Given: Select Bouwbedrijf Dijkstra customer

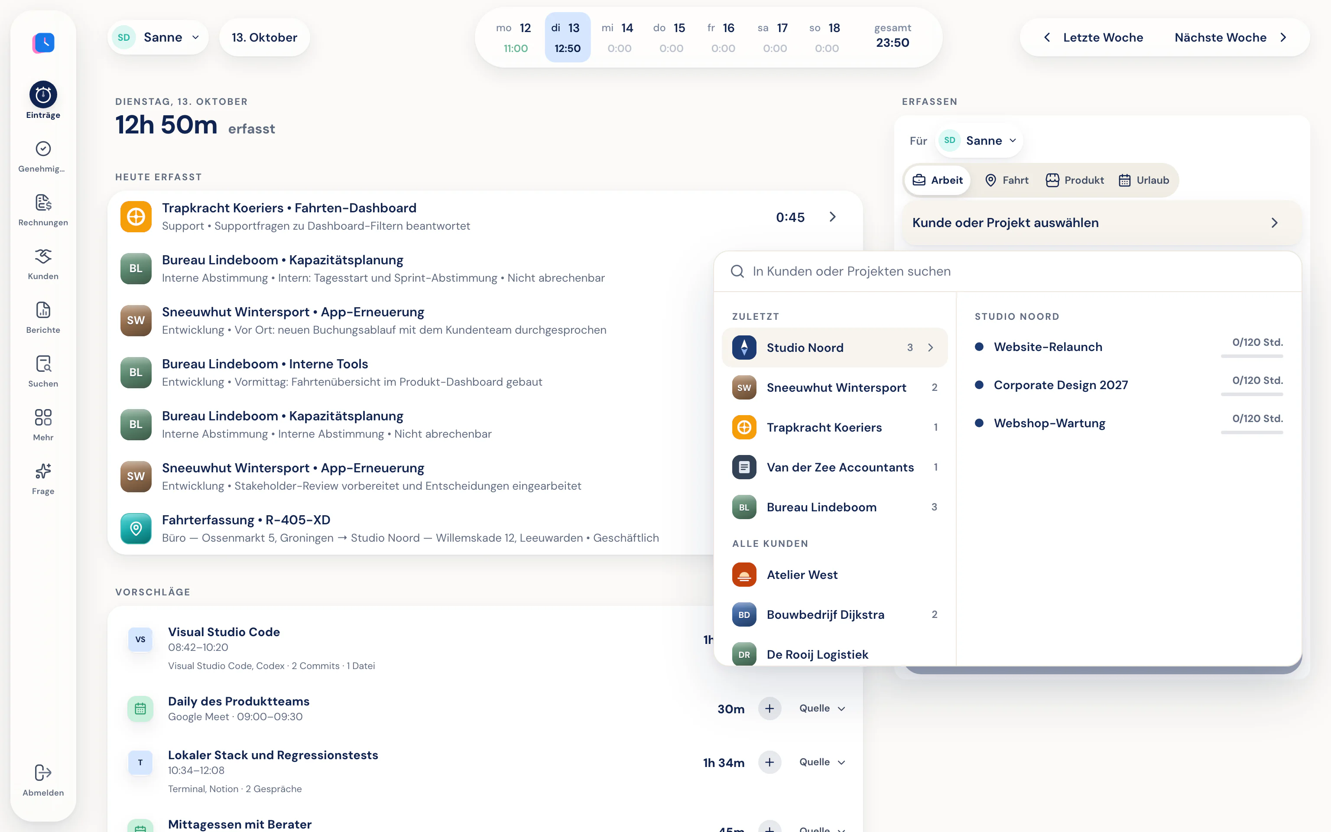Looking at the screenshot, I should [x=834, y=614].
